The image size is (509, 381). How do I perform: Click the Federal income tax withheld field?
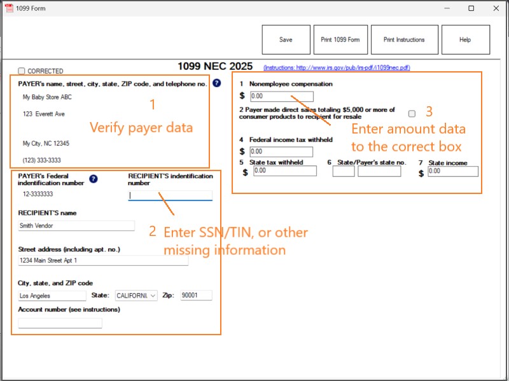281,151
